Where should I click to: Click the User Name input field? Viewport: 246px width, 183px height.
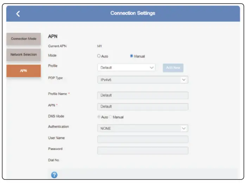coord(143,139)
